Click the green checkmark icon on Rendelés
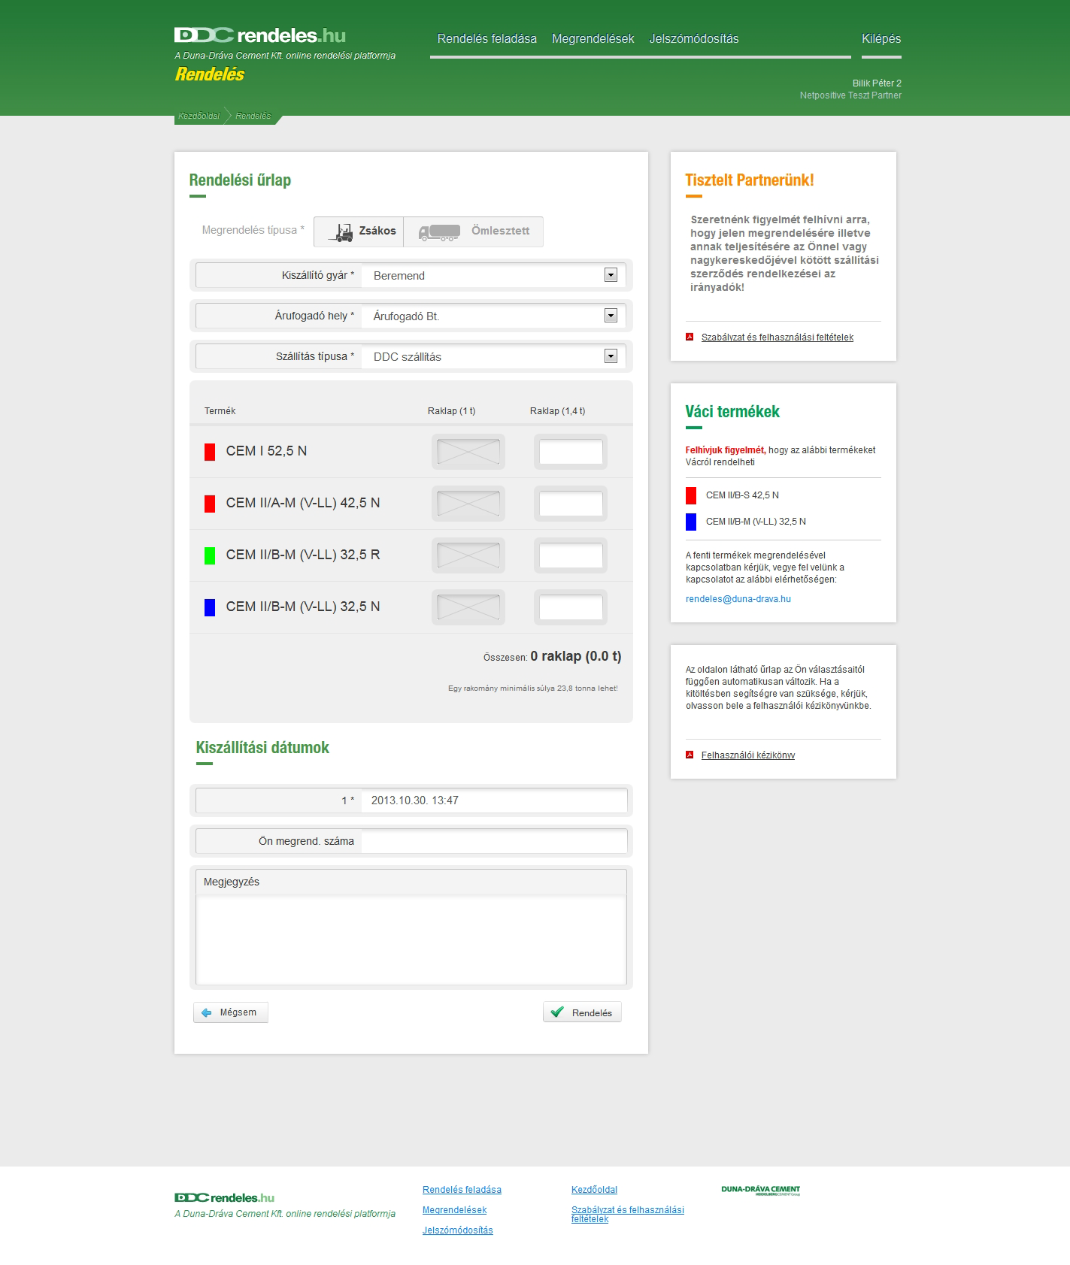Image resolution: width=1070 pixels, height=1265 pixels. pos(557,1012)
